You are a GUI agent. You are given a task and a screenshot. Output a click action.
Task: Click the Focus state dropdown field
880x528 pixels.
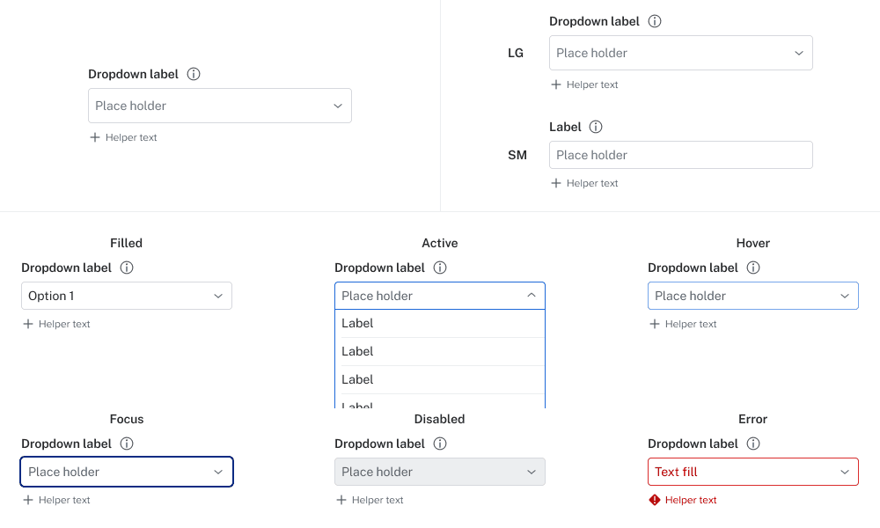click(x=127, y=472)
